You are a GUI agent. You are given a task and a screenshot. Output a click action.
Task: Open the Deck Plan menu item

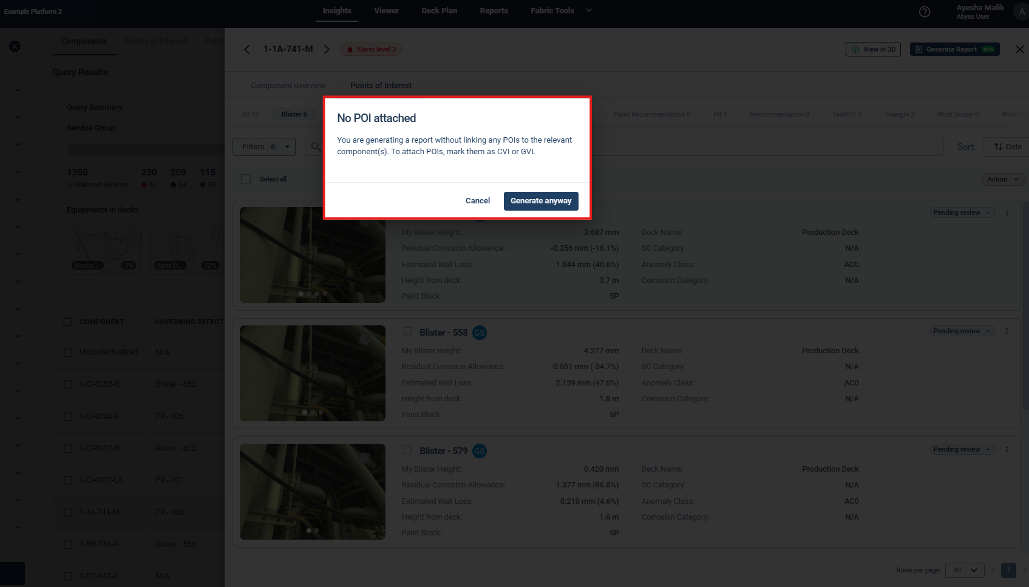439,11
